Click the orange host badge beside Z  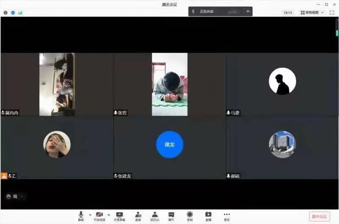4,176
